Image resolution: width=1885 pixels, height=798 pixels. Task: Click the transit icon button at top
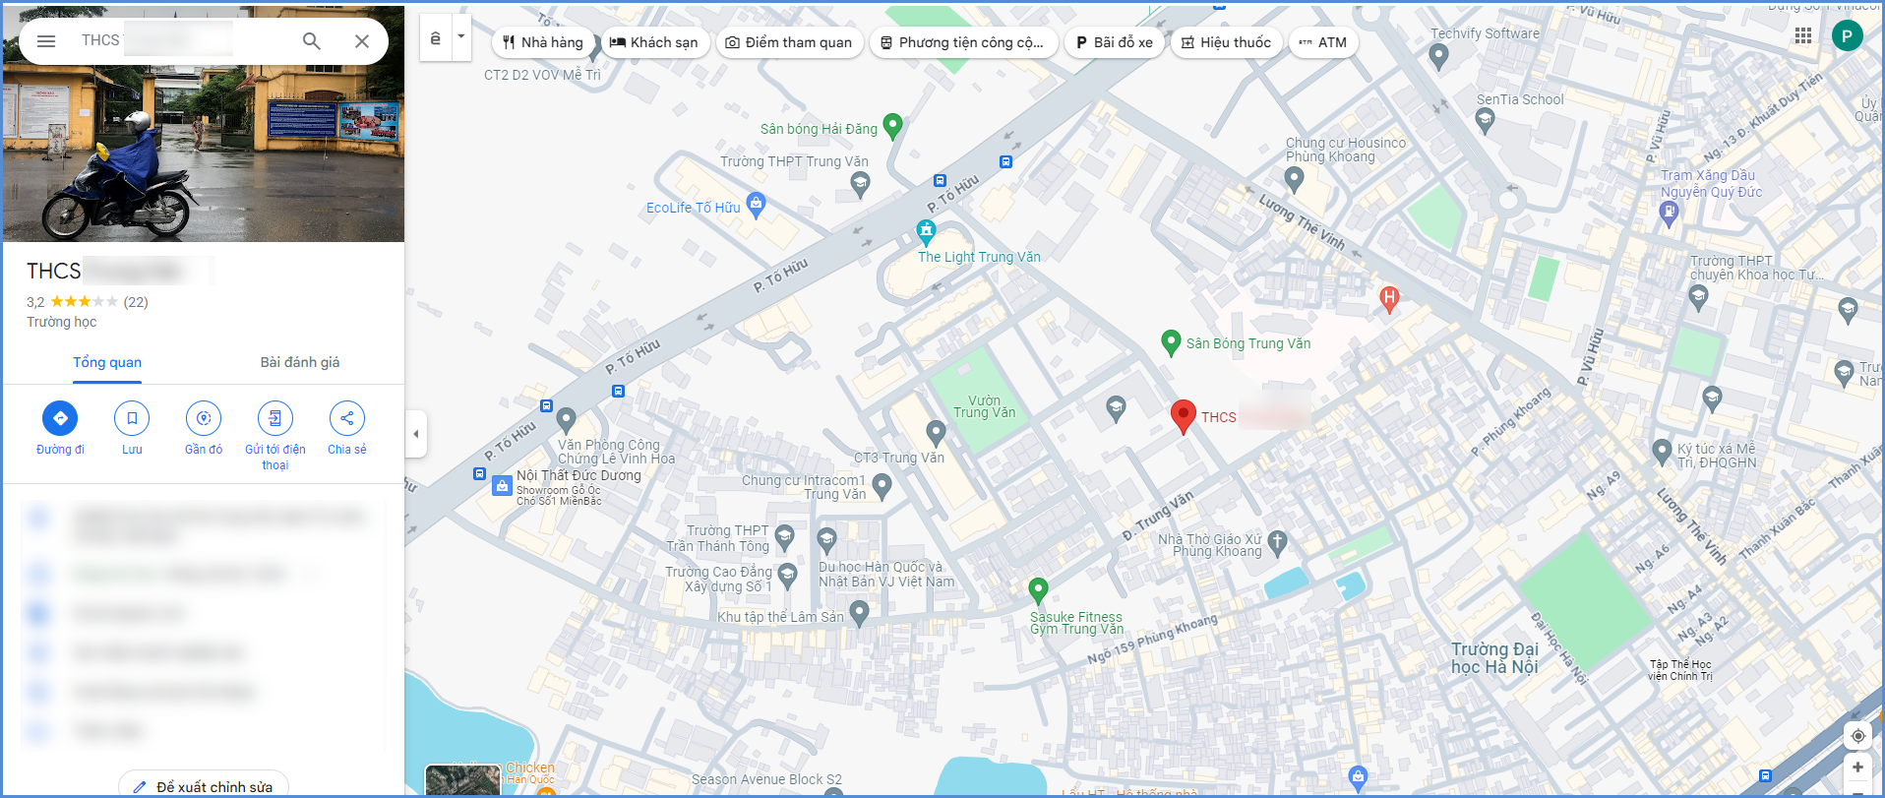pos(436,38)
